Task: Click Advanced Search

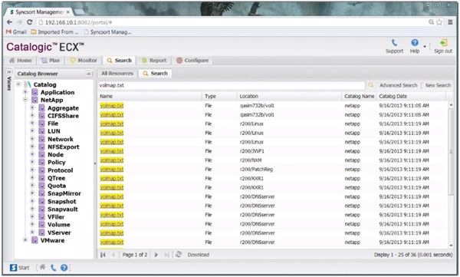Action: (398, 85)
